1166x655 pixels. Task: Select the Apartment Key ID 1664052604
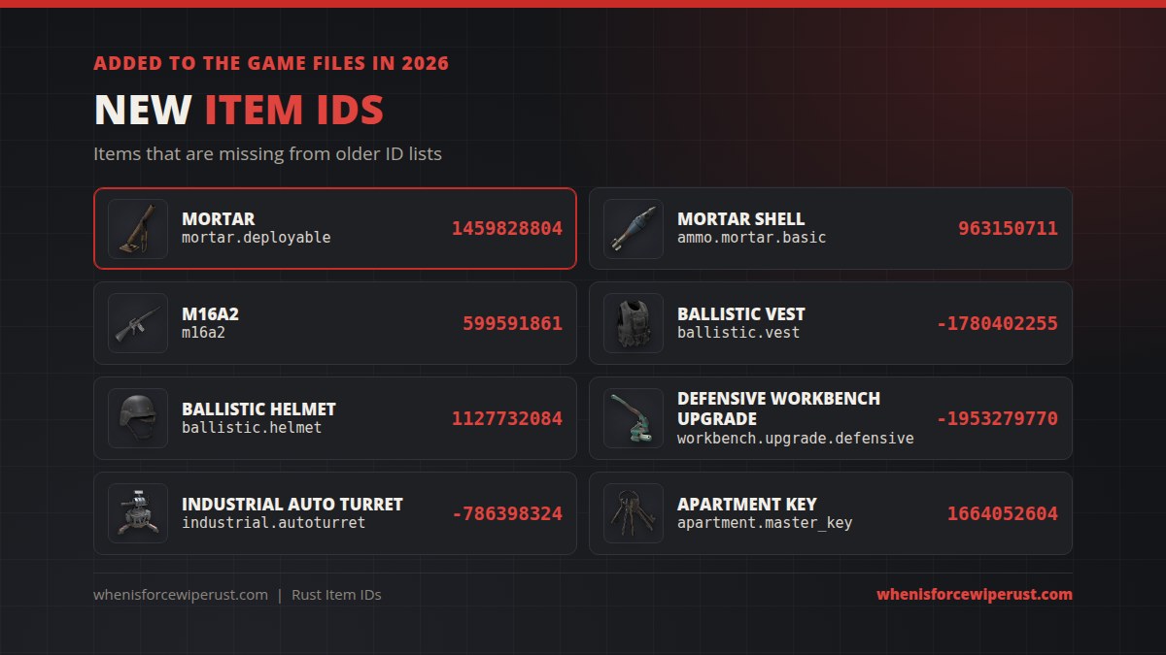coord(1003,514)
